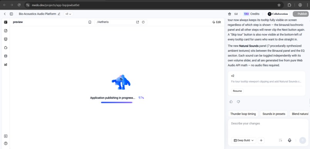Image resolution: width=310 pixels, height=149 pixels.
Task: Open the 130 Credits indicator
Action: pyautogui.click(x=252, y=14)
